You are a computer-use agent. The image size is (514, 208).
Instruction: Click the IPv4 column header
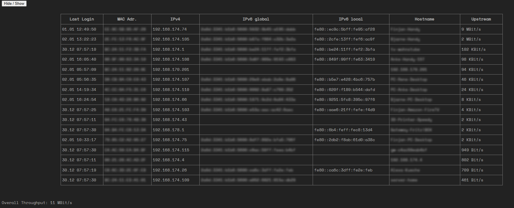[x=175, y=19]
